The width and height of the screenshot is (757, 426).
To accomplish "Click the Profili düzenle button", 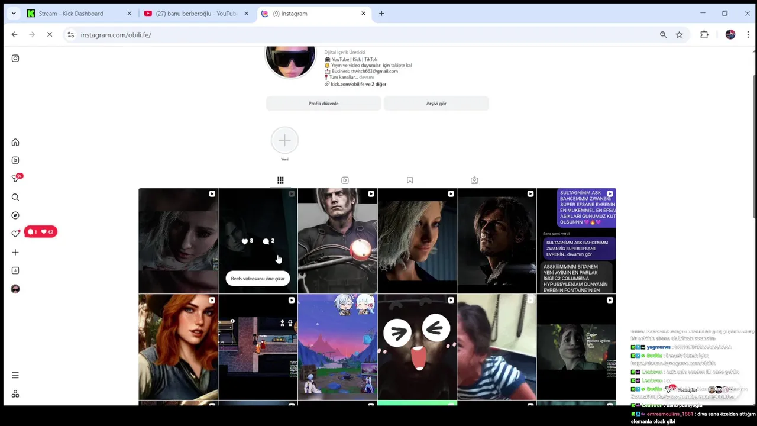I will pyautogui.click(x=323, y=104).
